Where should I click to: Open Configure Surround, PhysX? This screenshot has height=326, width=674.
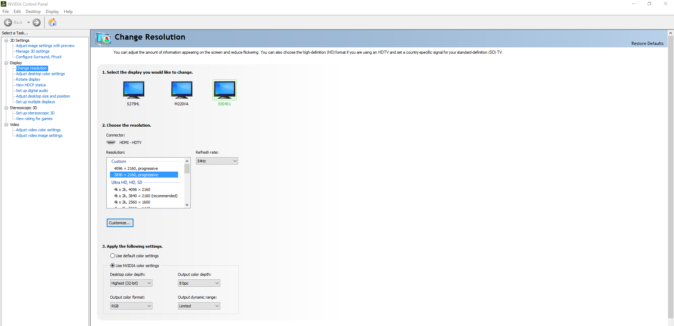[39, 57]
